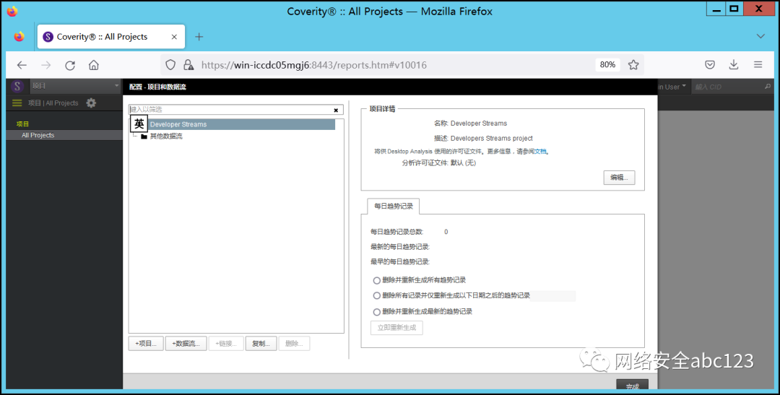The width and height of the screenshot is (780, 395).
Task: Click the Firefox icon in title bar
Action: click(x=12, y=11)
